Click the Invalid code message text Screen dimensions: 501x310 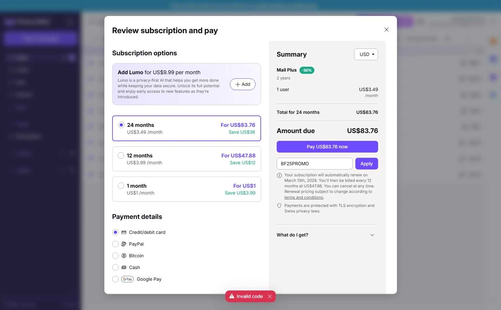[250, 296]
